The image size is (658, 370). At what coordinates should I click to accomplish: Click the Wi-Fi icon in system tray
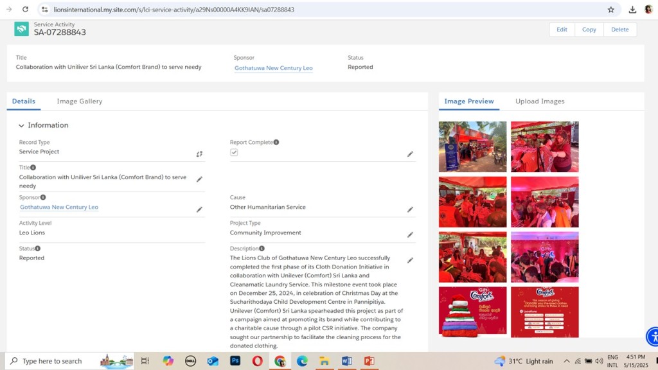[x=578, y=361]
